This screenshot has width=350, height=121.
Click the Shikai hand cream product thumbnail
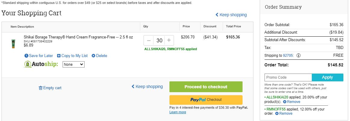point(14,44)
